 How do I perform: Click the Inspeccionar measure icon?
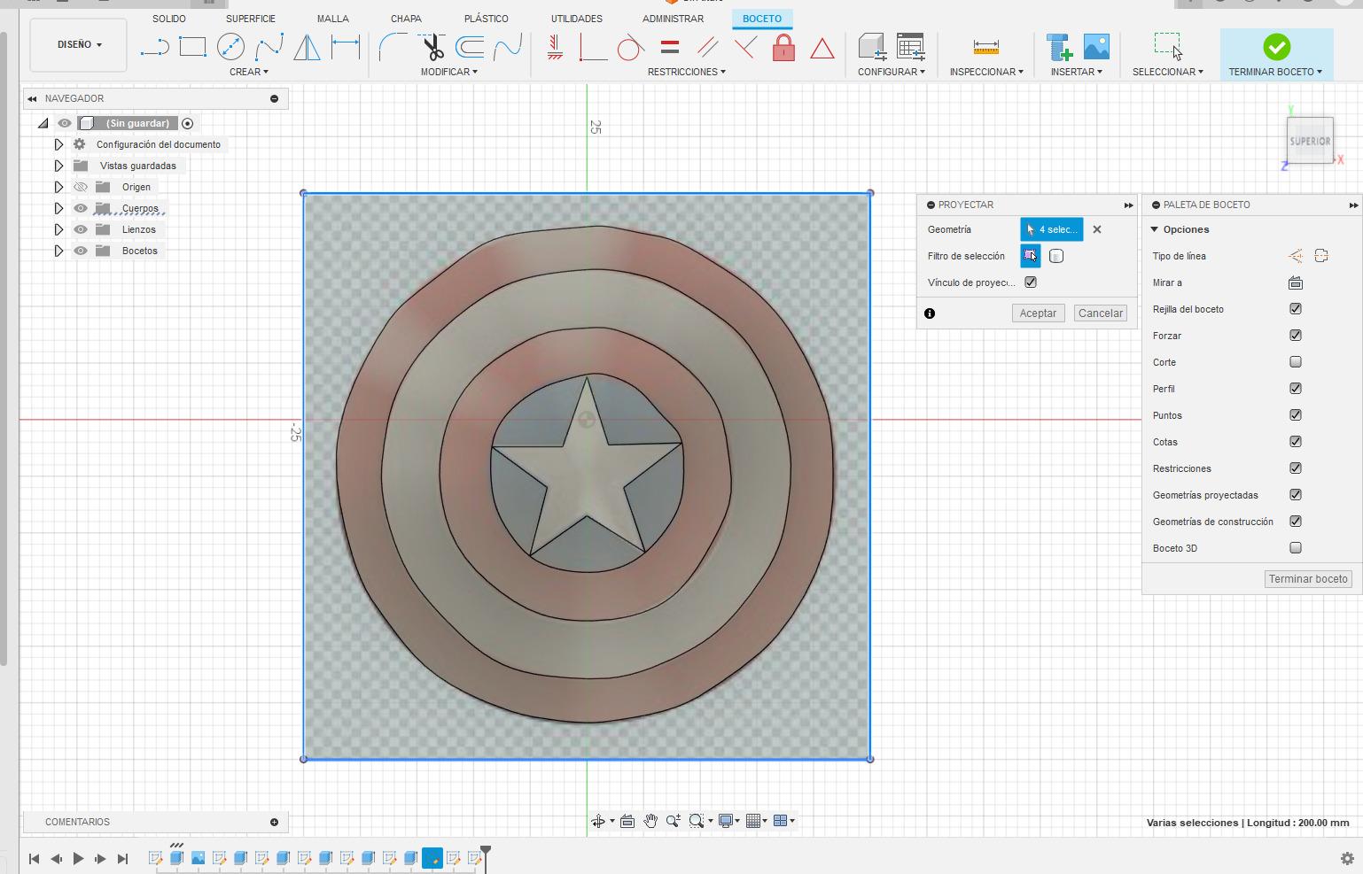(x=985, y=47)
